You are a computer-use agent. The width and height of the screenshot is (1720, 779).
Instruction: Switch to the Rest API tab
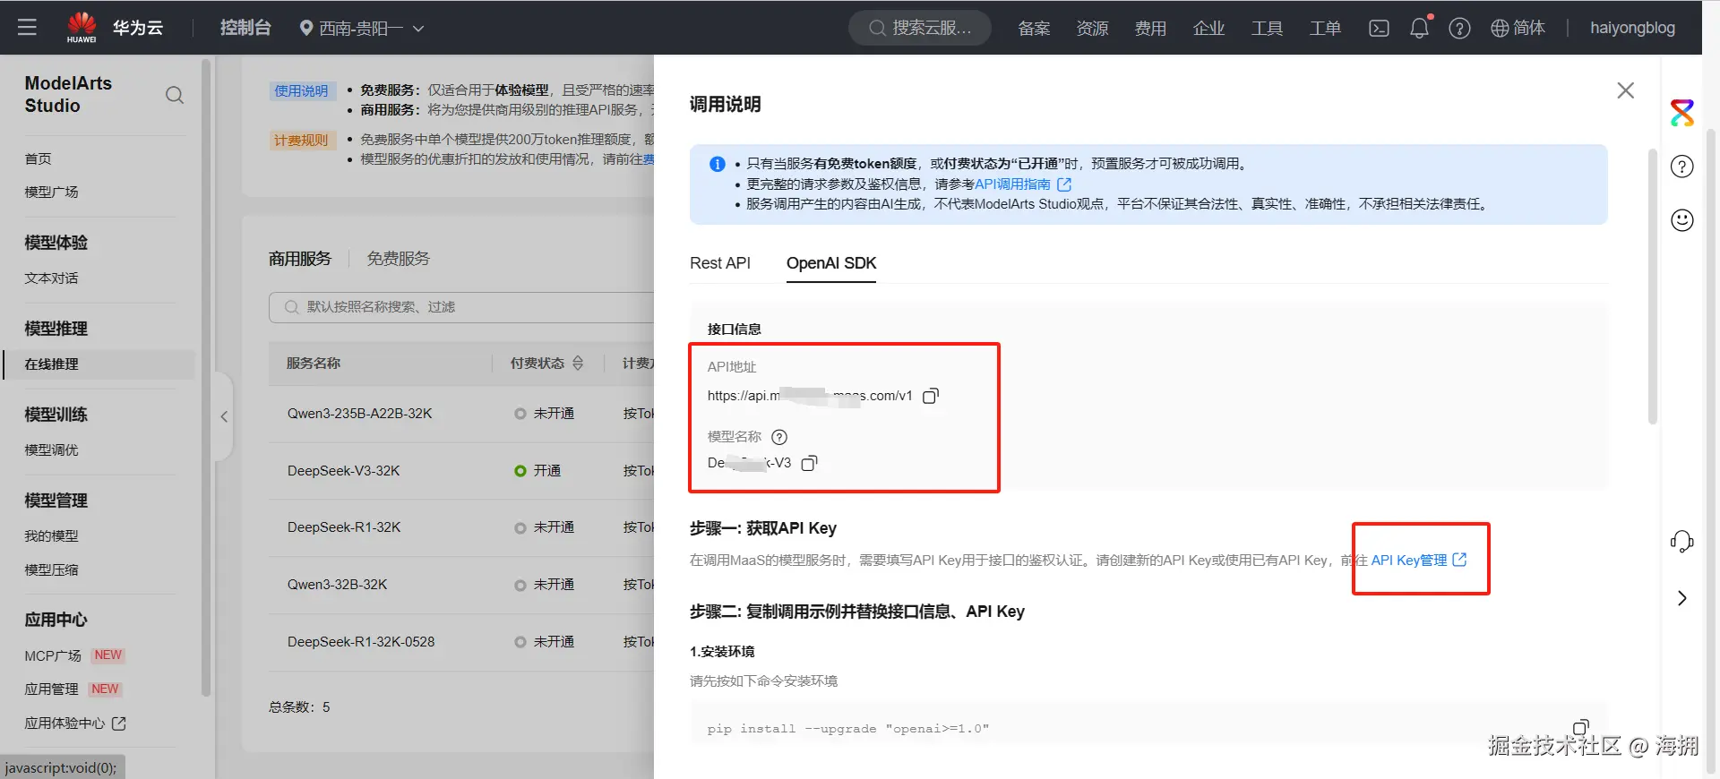pyautogui.click(x=720, y=263)
